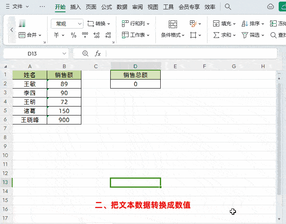
Task: Click the select-all corner triangle
Action: [x=5, y=67]
